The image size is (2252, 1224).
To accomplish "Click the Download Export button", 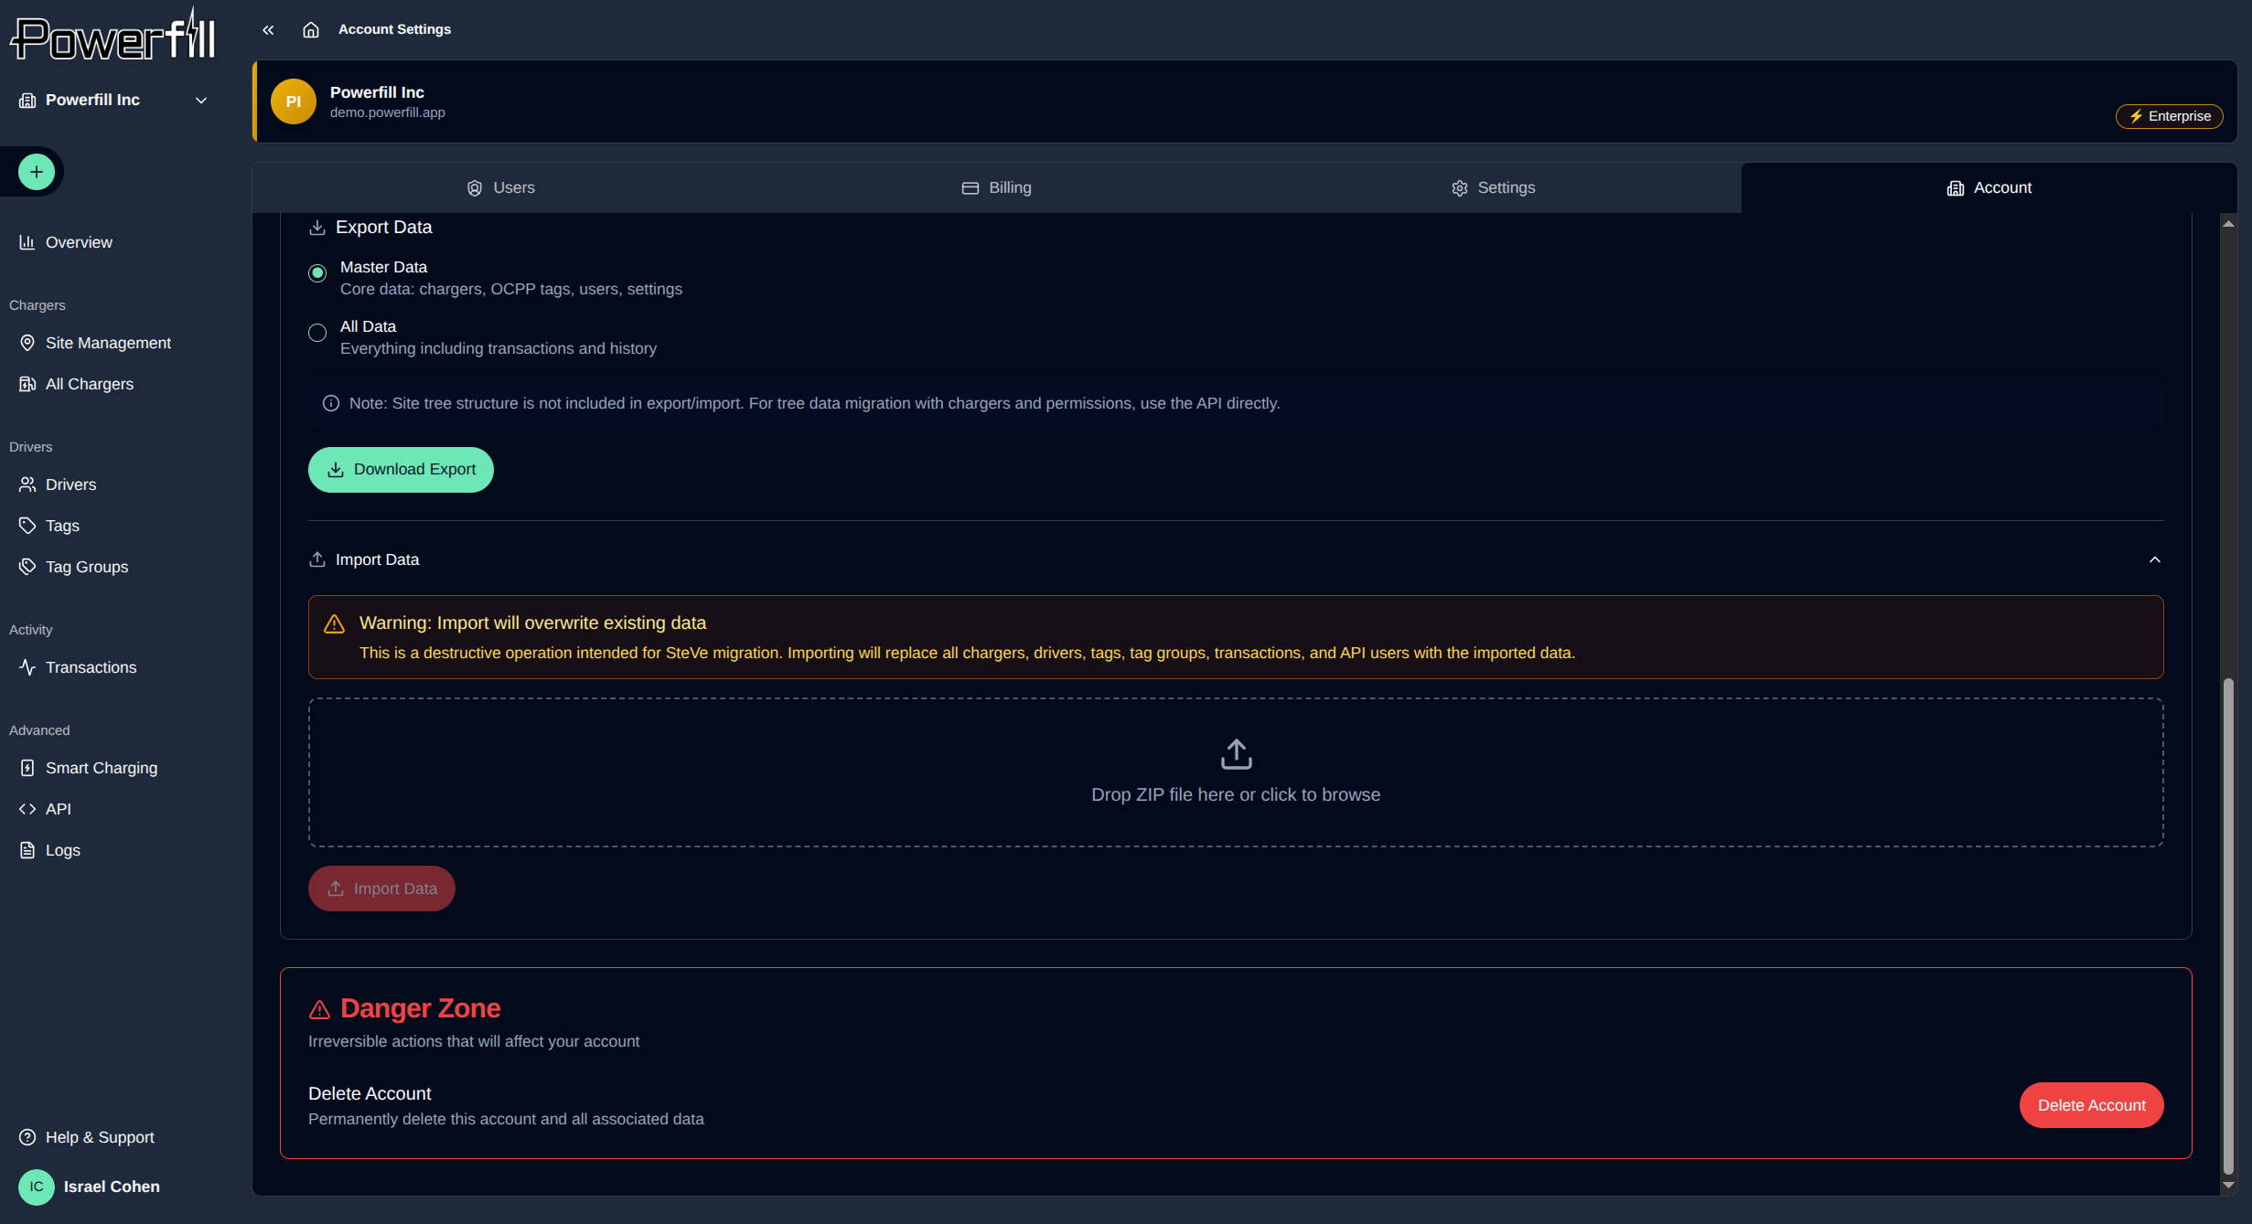I will coord(401,470).
